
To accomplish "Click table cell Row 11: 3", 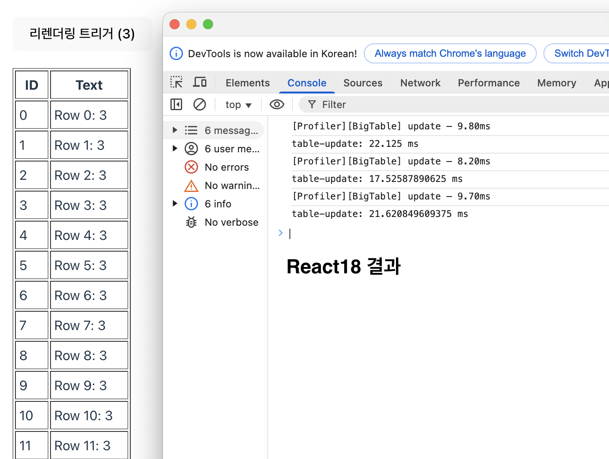I will click(x=89, y=445).
